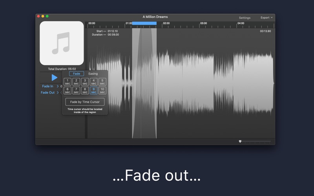Select the 8 sec fade duration
This screenshot has height=196, width=314.
click(85, 91)
